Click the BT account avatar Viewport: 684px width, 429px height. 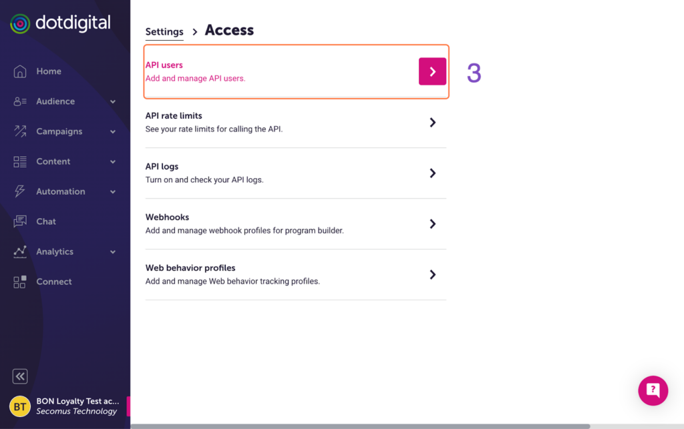pyautogui.click(x=20, y=406)
